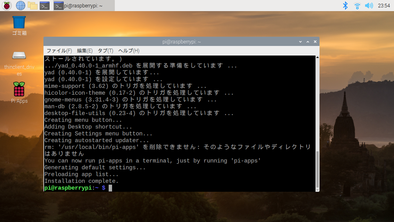394x222 pixels.
Task: Open the file manager from the taskbar
Action: [33, 5]
